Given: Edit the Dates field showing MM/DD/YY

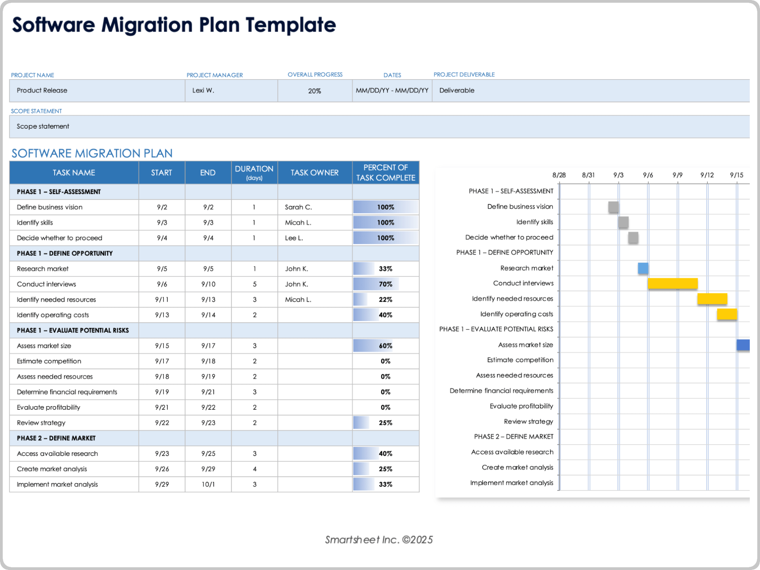Looking at the screenshot, I should [x=392, y=90].
